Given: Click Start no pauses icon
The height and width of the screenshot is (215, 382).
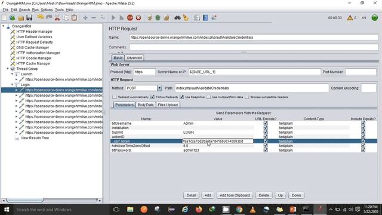Looking at the screenshot, I should [122, 18].
